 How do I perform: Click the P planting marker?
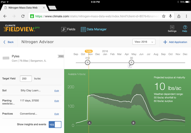(130, 66)
